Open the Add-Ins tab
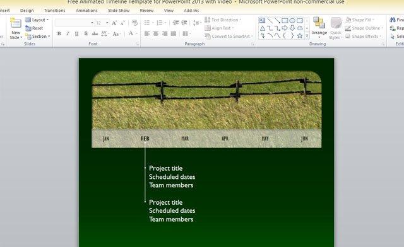The width and height of the screenshot is (404, 247). [x=191, y=11]
